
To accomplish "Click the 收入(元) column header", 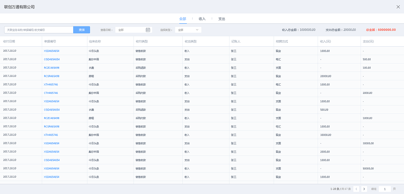I will point(325,41).
